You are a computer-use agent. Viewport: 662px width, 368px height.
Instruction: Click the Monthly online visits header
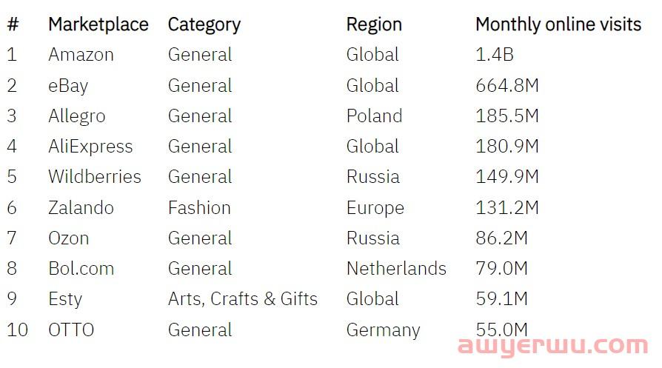point(558,24)
